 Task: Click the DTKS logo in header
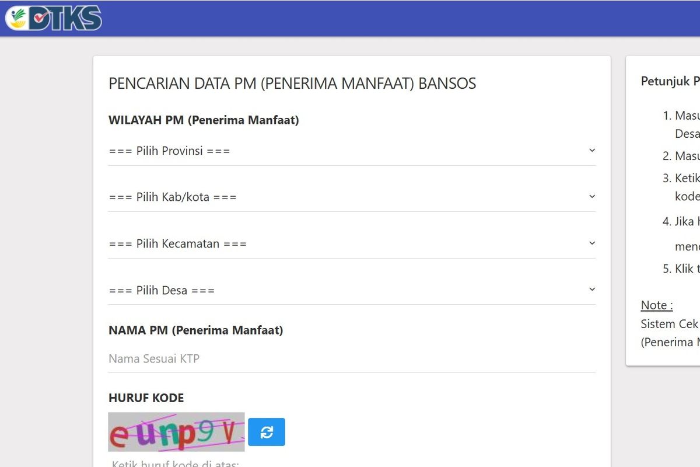click(54, 18)
